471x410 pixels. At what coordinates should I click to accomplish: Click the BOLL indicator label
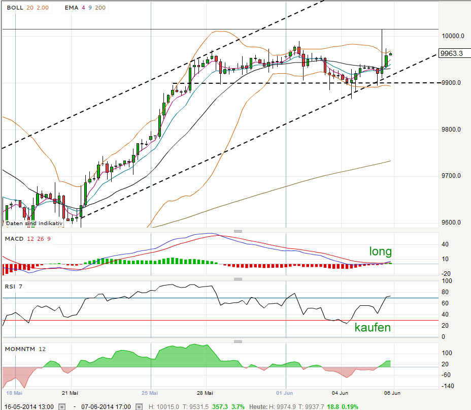tap(15, 8)
